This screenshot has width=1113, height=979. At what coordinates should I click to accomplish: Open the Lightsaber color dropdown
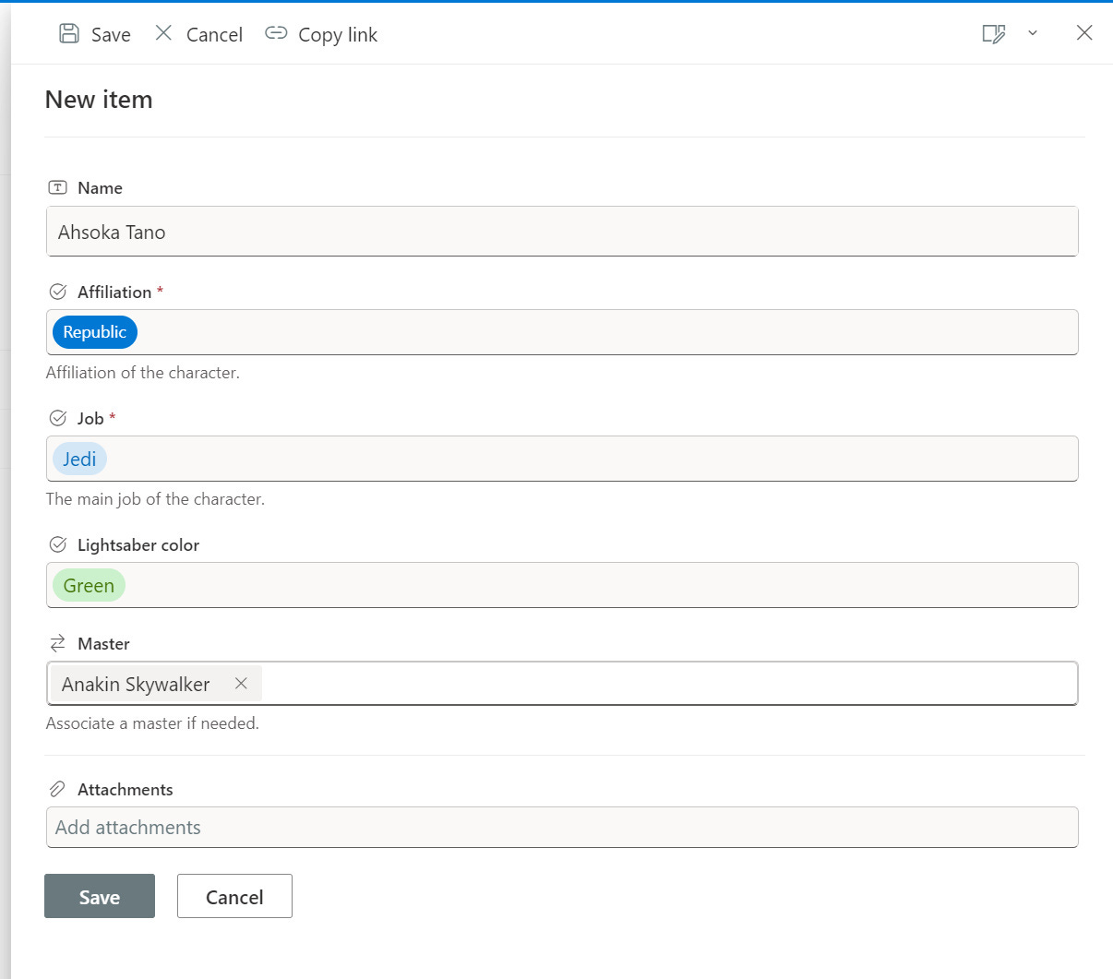pyautogui.click(x=562, y=585)
